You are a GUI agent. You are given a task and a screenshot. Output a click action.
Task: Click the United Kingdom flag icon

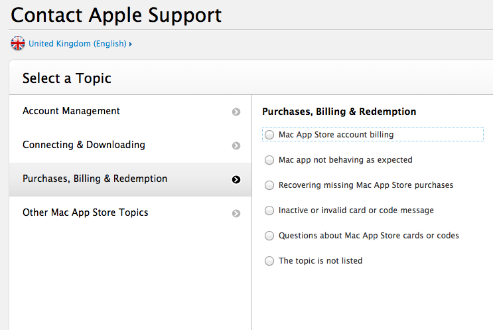pos(18,43)
